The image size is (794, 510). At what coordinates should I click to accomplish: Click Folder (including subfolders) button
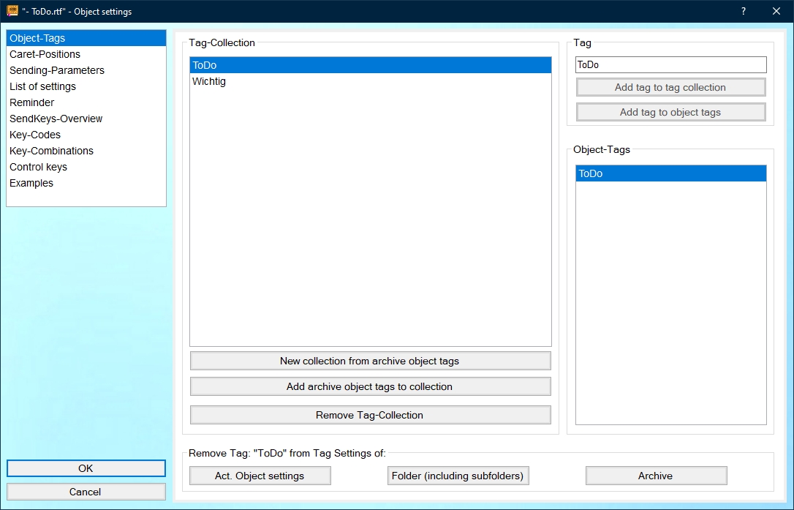coord(458,476)
